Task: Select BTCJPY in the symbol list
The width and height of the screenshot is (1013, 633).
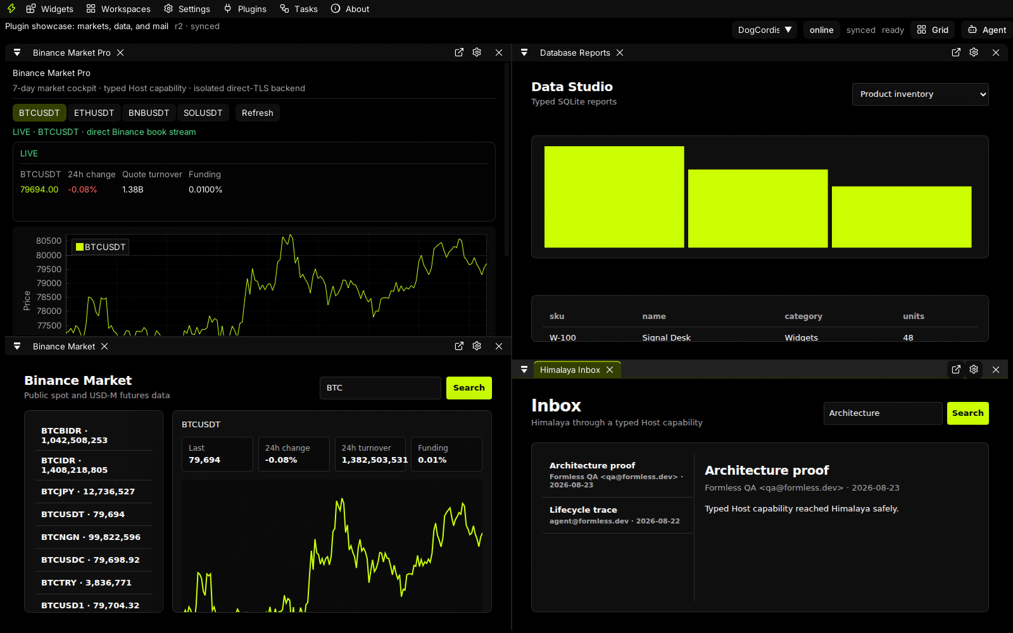Action: [x=94, y=492]
